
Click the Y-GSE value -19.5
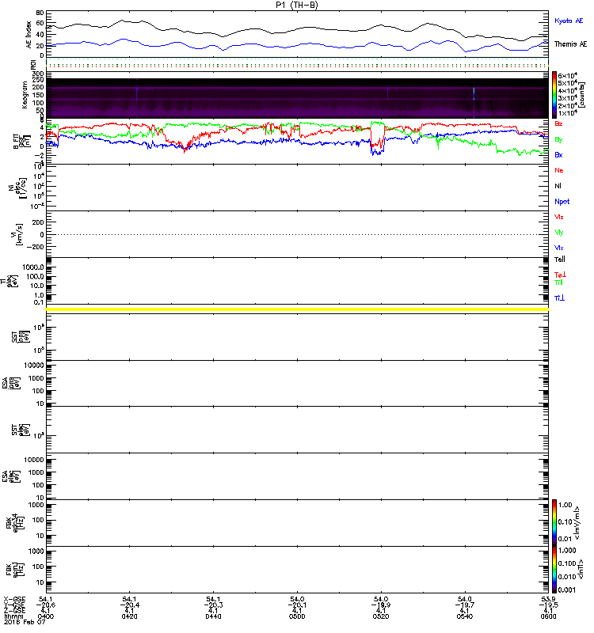coord(548,605)
